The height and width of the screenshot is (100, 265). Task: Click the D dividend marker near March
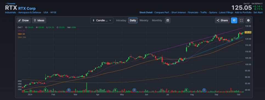(x=69, y=90)
